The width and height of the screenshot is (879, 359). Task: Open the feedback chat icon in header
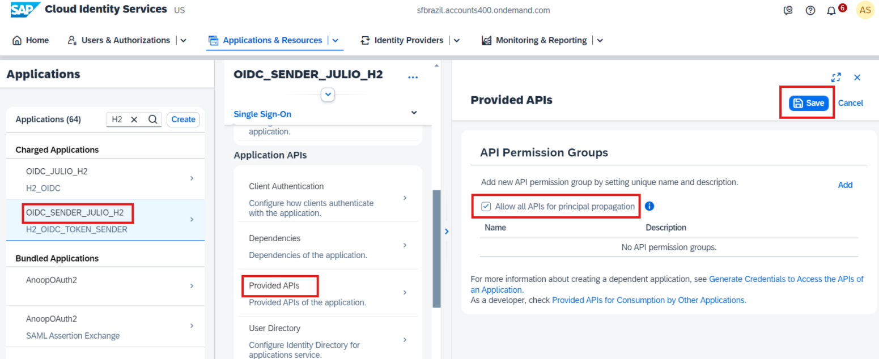coord(788,10)
